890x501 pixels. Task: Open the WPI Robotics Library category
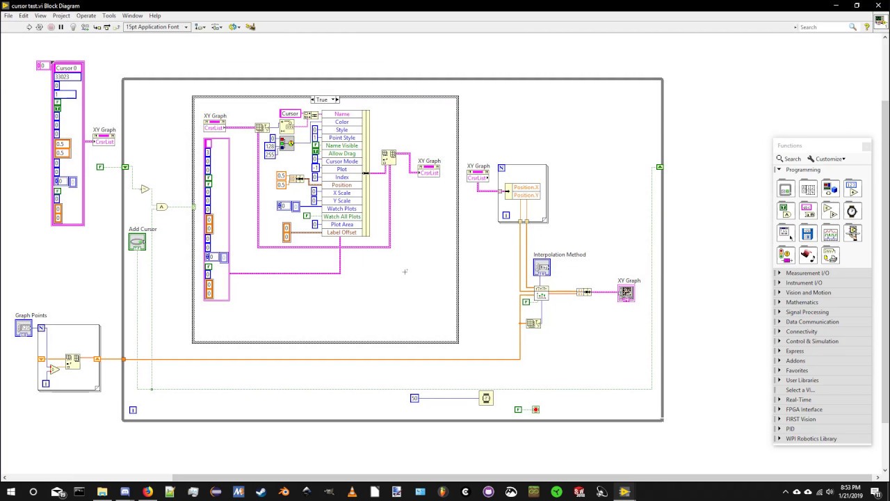point(811,438)
